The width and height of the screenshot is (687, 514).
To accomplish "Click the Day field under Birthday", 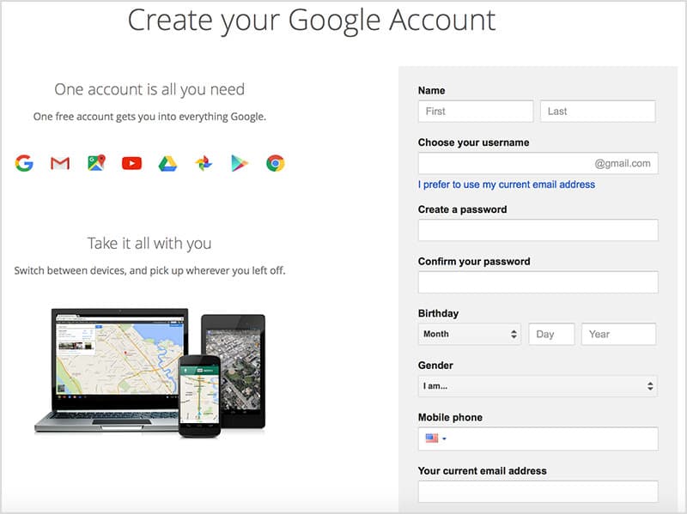I will [x=551, y=334].
